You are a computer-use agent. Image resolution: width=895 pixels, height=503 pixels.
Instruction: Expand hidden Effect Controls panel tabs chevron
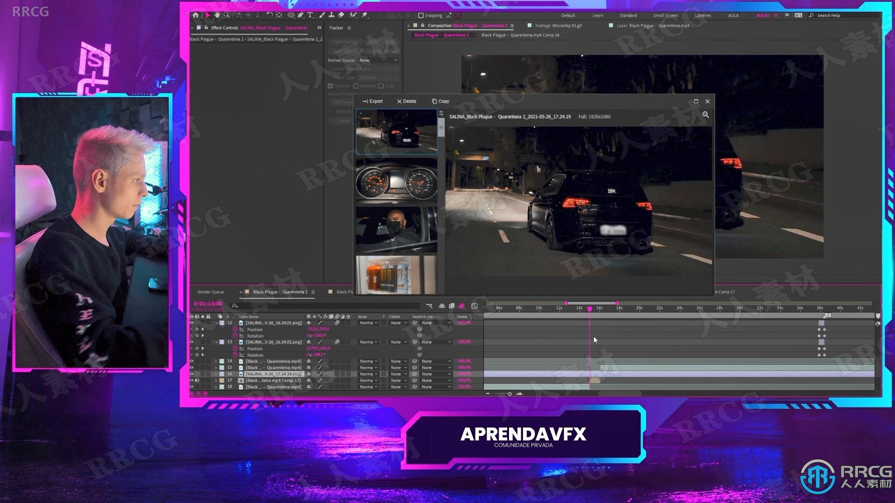(319, 28)
